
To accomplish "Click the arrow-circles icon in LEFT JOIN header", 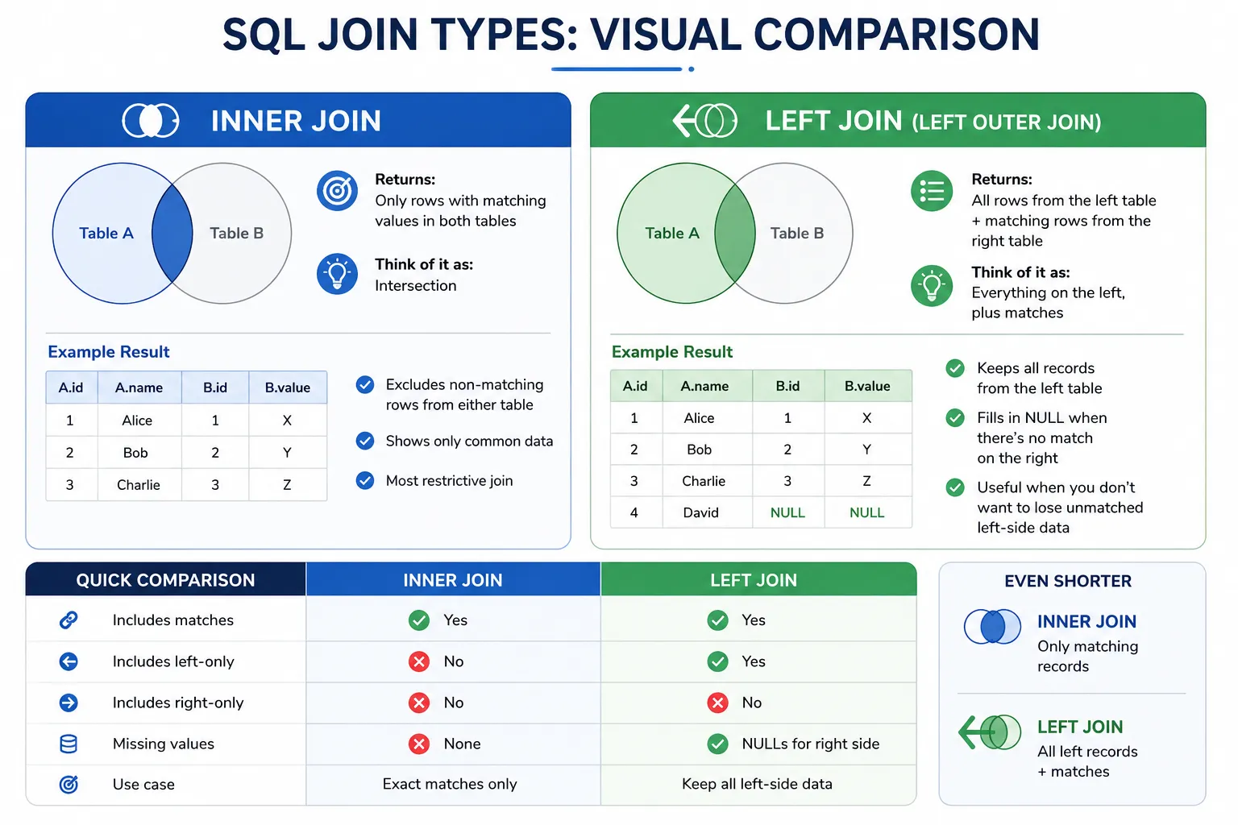I will click(705, 121).
